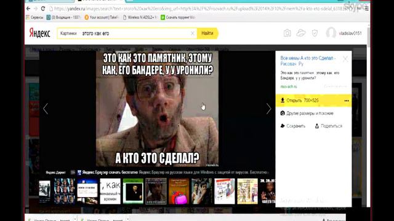The width and height of the screenshot is (394, 221).
Task: Click the Поделиться button
Action: click(329, 126)
